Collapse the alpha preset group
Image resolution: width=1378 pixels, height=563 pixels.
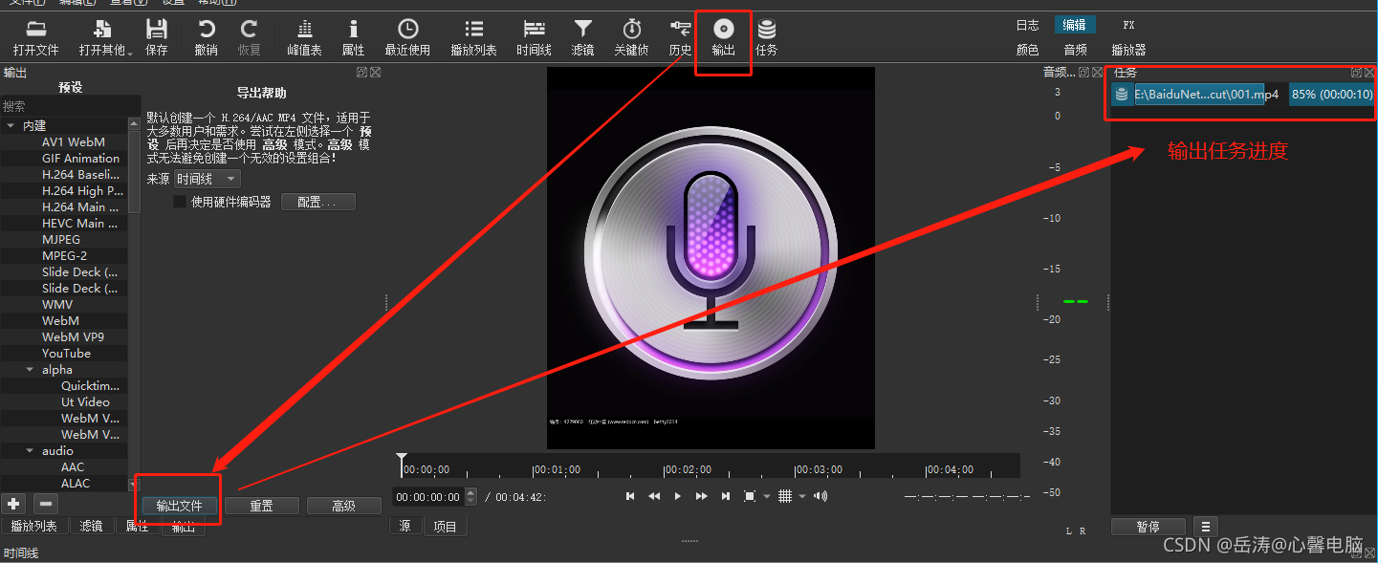[30, 370]
